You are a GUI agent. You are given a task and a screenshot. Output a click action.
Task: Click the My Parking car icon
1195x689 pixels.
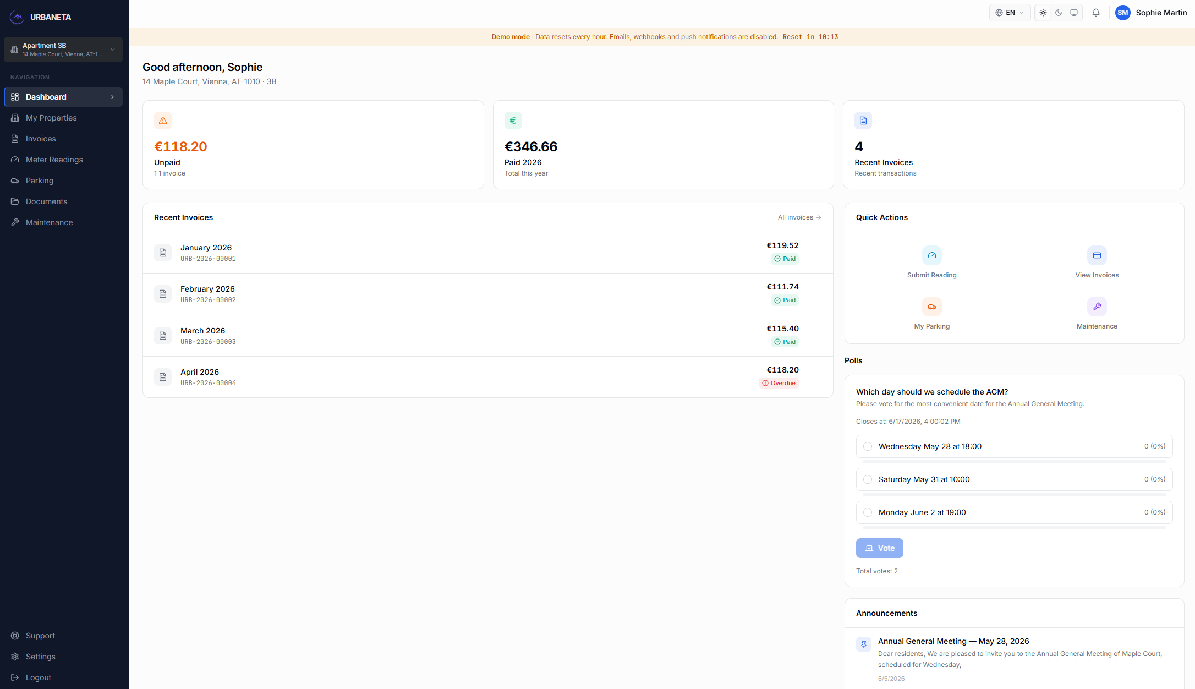click(x=932, y=307)
